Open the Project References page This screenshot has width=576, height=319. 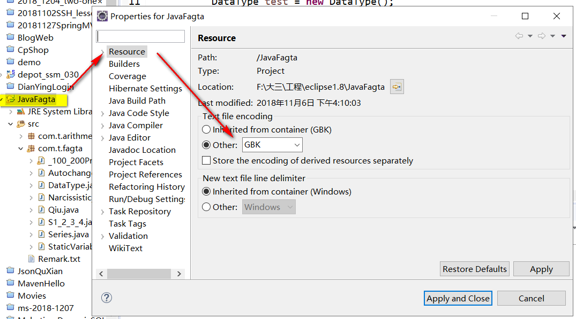pyautogui.click(x=145, y=175)
